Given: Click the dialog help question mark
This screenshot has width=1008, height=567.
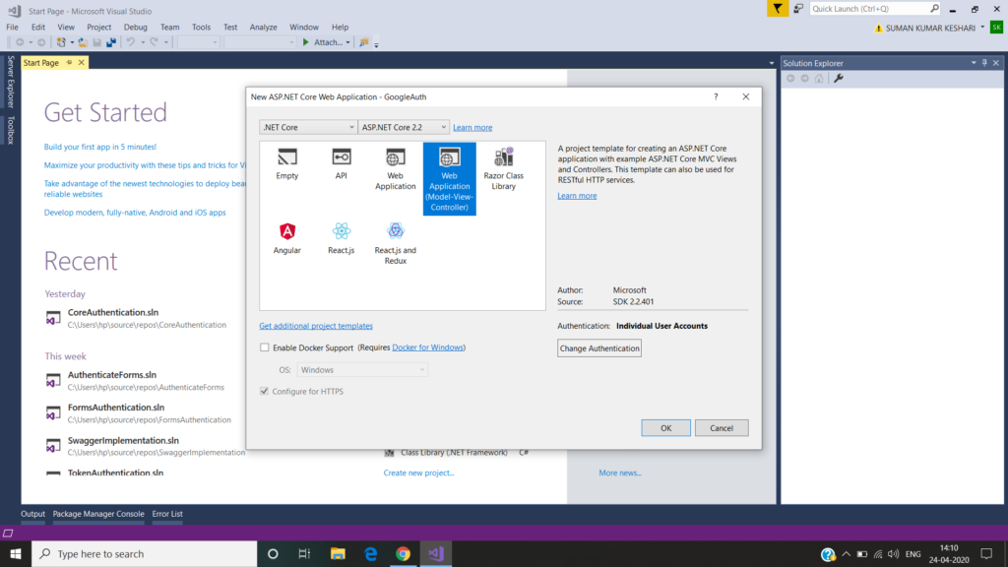Looking at the screenshot, I should point(716,97).
